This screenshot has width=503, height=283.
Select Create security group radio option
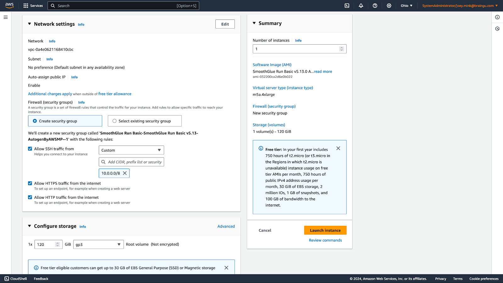pos(65,121)
